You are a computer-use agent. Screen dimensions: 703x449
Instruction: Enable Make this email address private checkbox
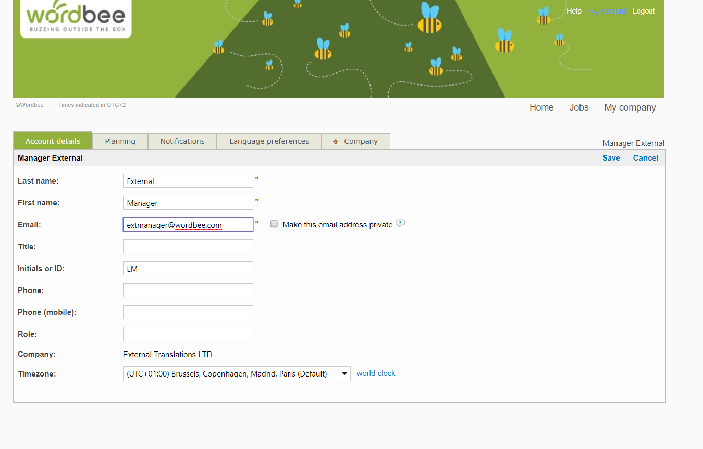point(274,224)
